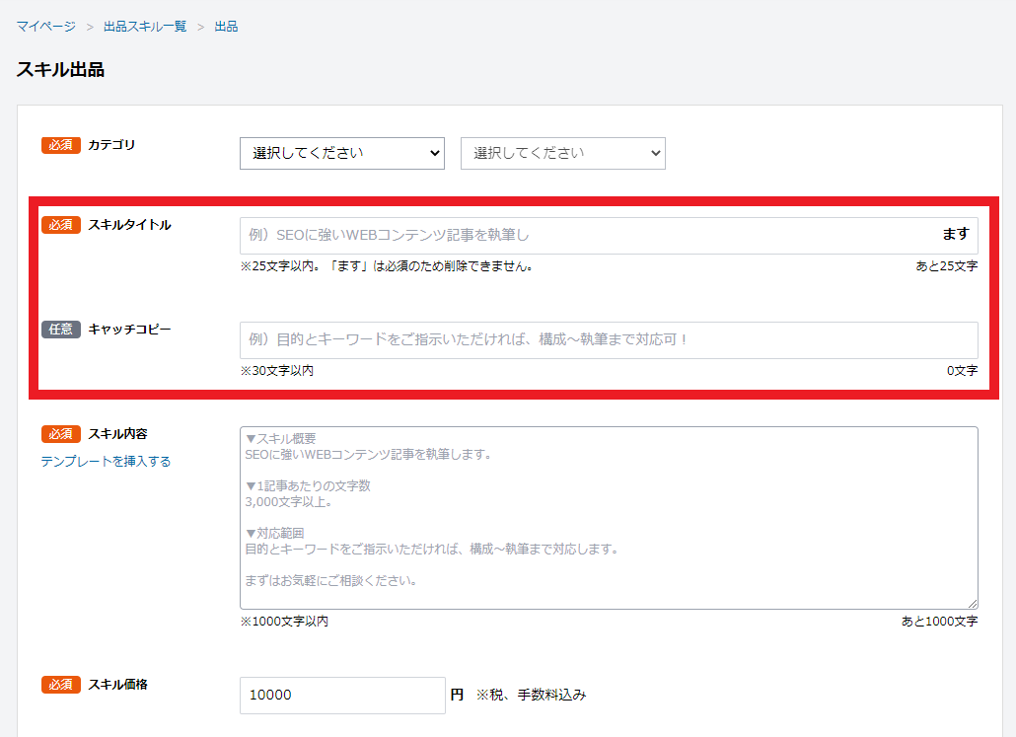Select the スキル価格 input showing 10000
Screen dimensions: 1016x737
coord(341,695)
